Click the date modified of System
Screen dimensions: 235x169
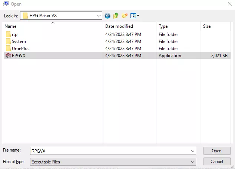(123, 42)
